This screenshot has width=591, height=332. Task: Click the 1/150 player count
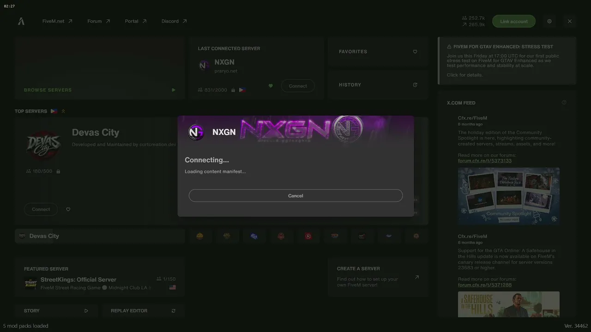tap(169, 279)
